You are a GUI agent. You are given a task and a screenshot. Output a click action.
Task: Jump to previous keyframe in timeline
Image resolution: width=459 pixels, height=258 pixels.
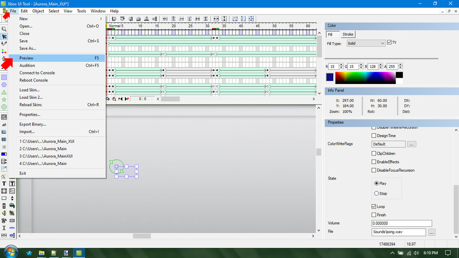(120, 99)
